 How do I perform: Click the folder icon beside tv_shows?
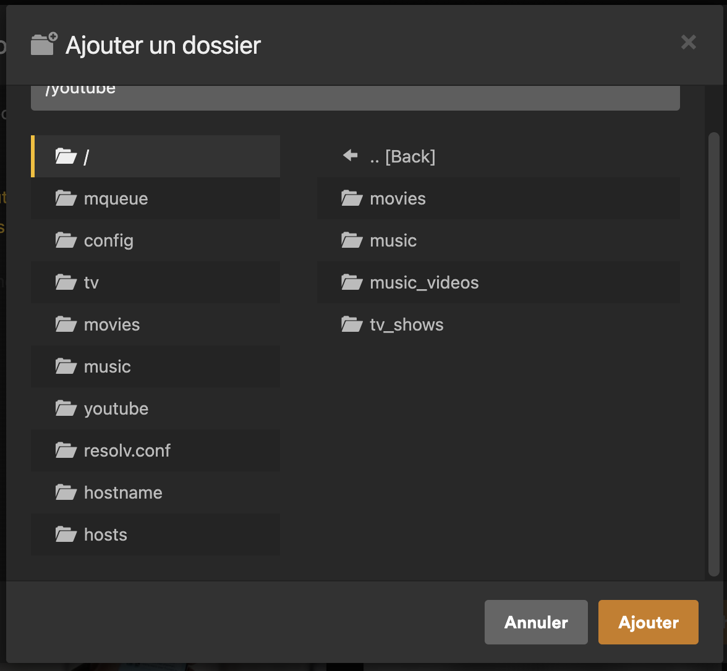point(351,324)
